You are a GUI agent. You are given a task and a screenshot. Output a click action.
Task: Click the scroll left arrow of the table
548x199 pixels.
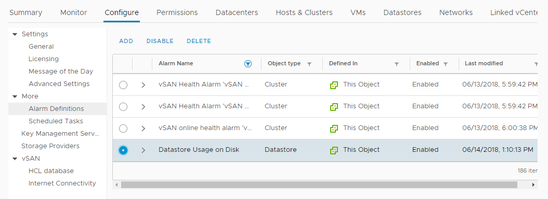(117, 184)
